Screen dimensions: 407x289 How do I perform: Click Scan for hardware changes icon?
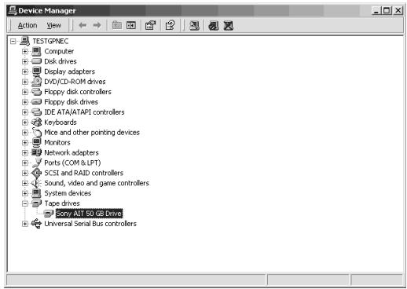[194, 25]
